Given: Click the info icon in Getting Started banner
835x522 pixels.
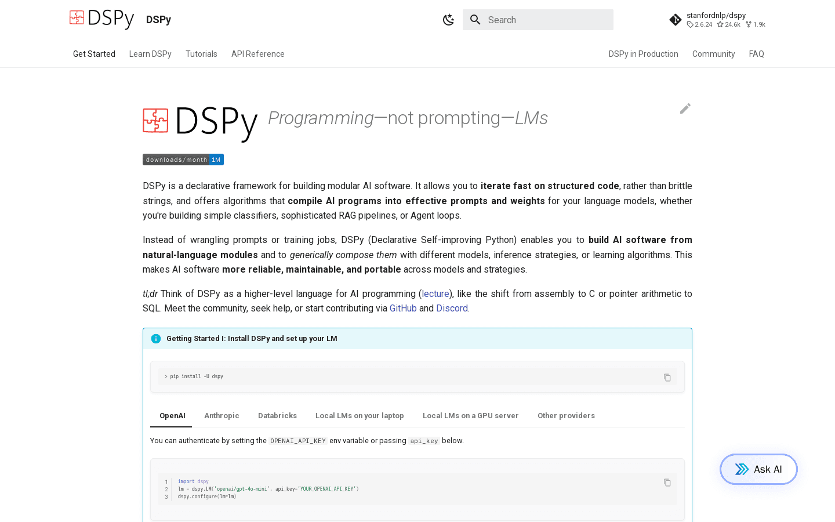Looking at the screenshot, I should (155, 338).
